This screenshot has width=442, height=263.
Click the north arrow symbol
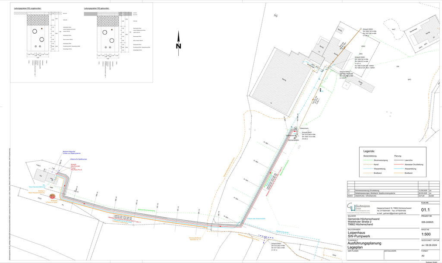179,43
